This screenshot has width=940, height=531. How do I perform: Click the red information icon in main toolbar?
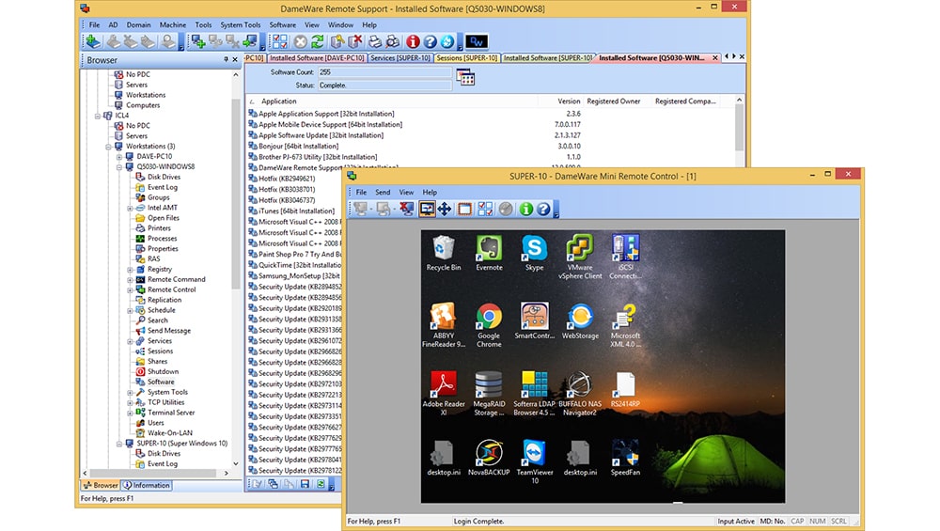point(413,41)
